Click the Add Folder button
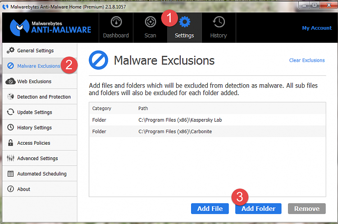This screenshot has width=338, height=224. click(x=258, y=209)
